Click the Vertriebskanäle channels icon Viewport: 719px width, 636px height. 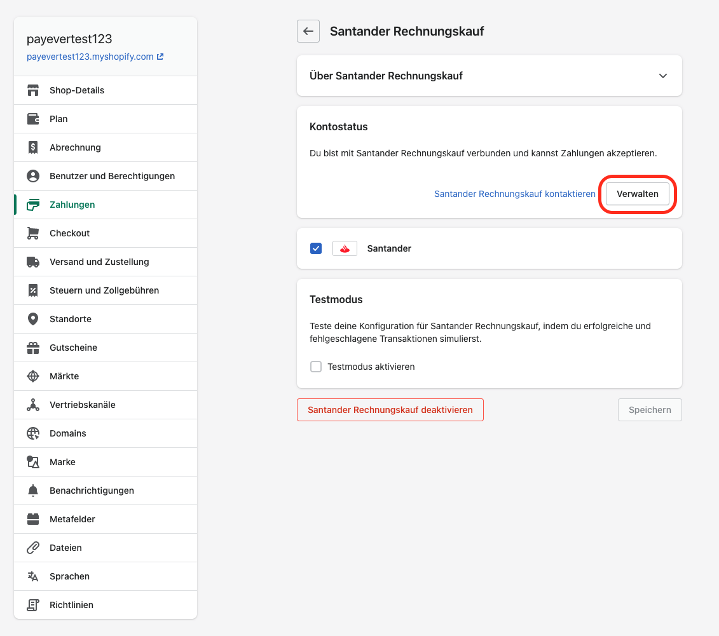pos(33,405)
